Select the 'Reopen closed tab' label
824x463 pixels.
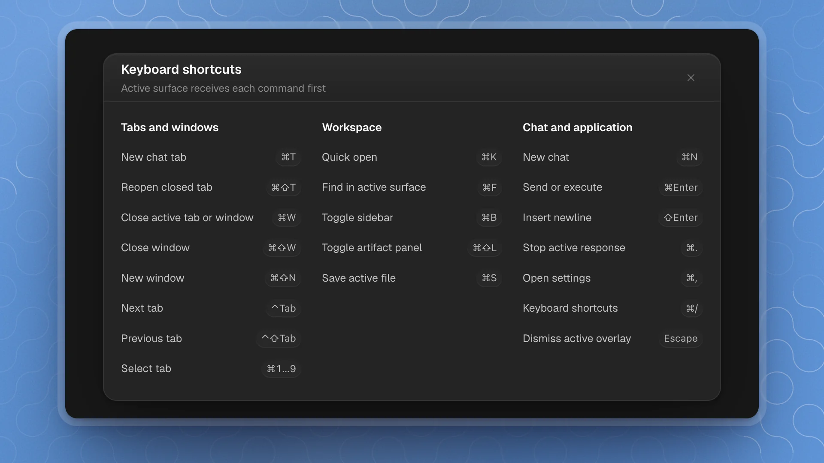[167, 187]
